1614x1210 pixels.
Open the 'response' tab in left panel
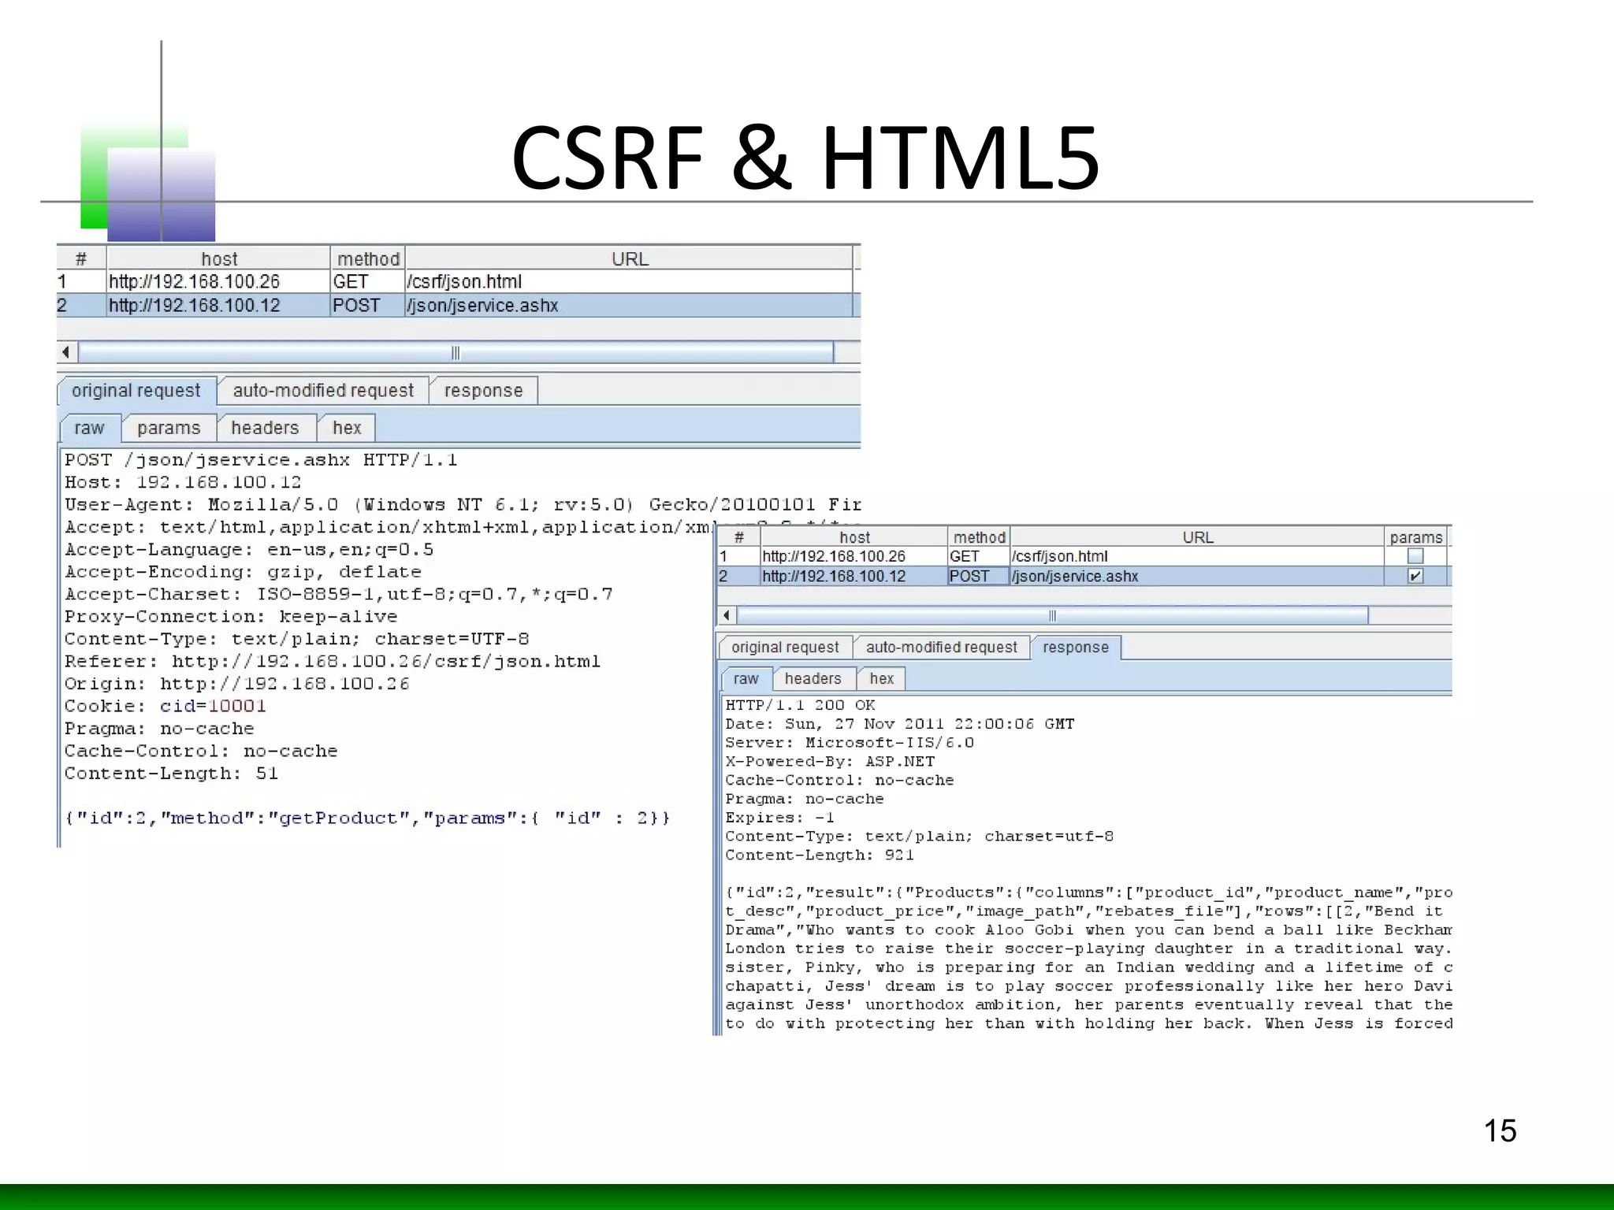[x=483, y=391]
